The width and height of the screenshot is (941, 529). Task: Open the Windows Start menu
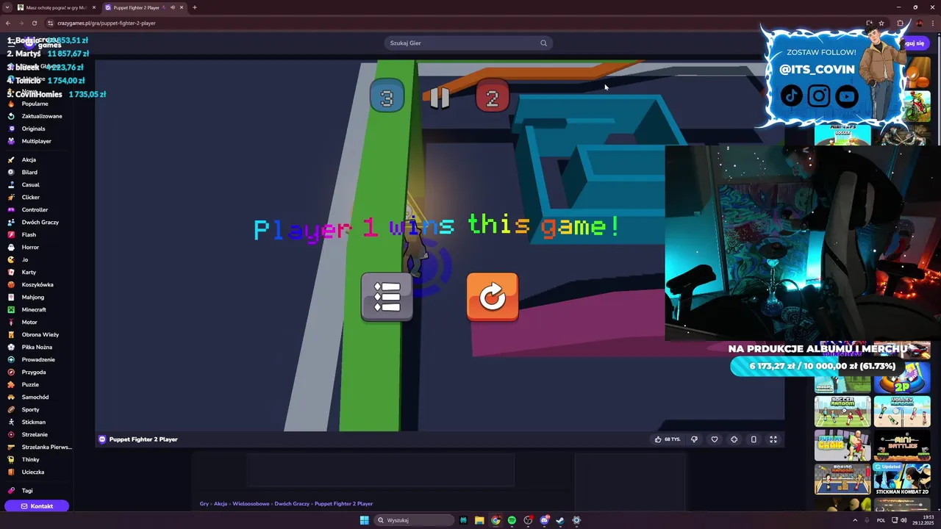(364, 520)
